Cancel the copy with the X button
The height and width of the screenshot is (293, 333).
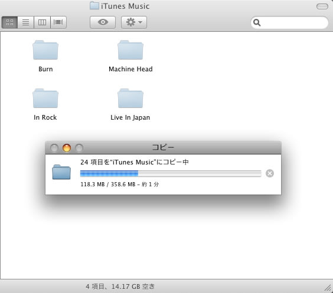(270, 173)
